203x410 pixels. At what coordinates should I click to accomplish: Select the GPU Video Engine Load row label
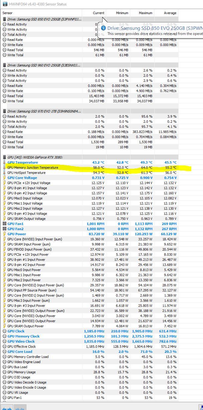click(24, 362)
